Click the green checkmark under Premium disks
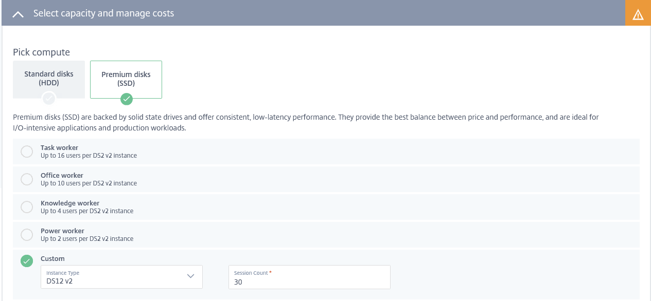Image resolution: width=651 pixels, height=301 pixels. 126,99
